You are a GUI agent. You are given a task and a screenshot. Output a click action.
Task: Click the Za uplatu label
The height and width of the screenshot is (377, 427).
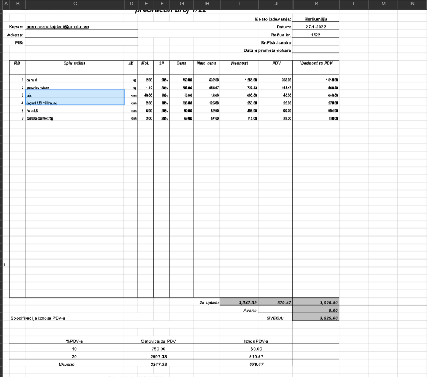209,303
